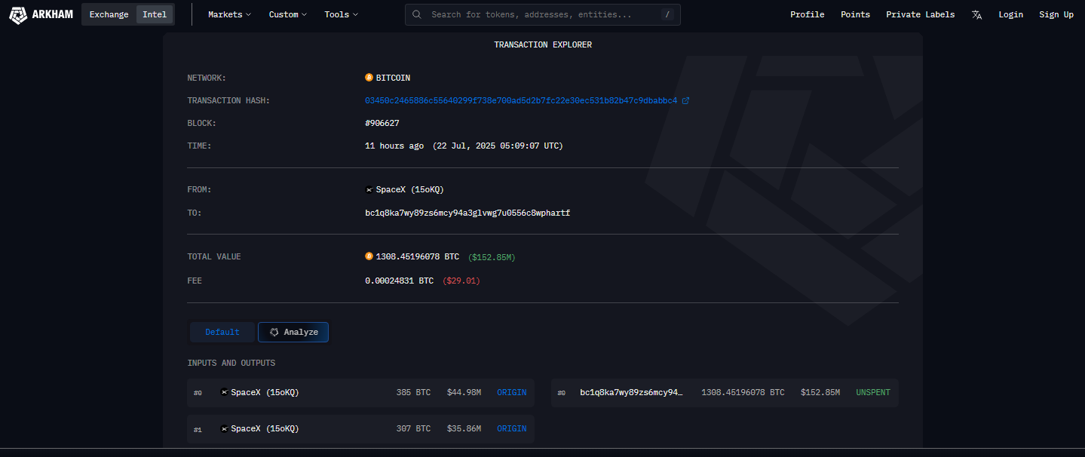Click the 1308.45196078 BTC total value
This screenshot has height=457, width=1085.
417,256
